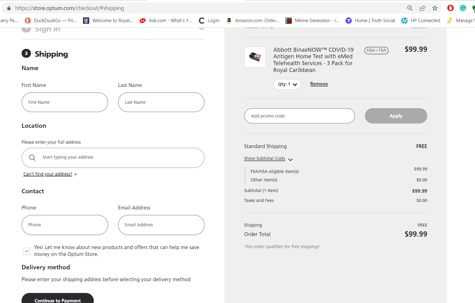Open the Truth Social bookmark
The width and height of the screenshot is (475, 303).
coord(370,21)
